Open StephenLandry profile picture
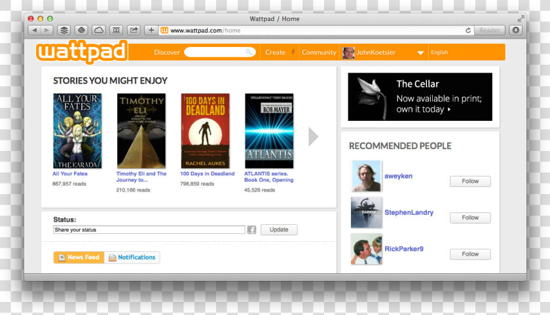Image resolution: width=550 pixels, height=315 pixels. (x=366, y=212)
